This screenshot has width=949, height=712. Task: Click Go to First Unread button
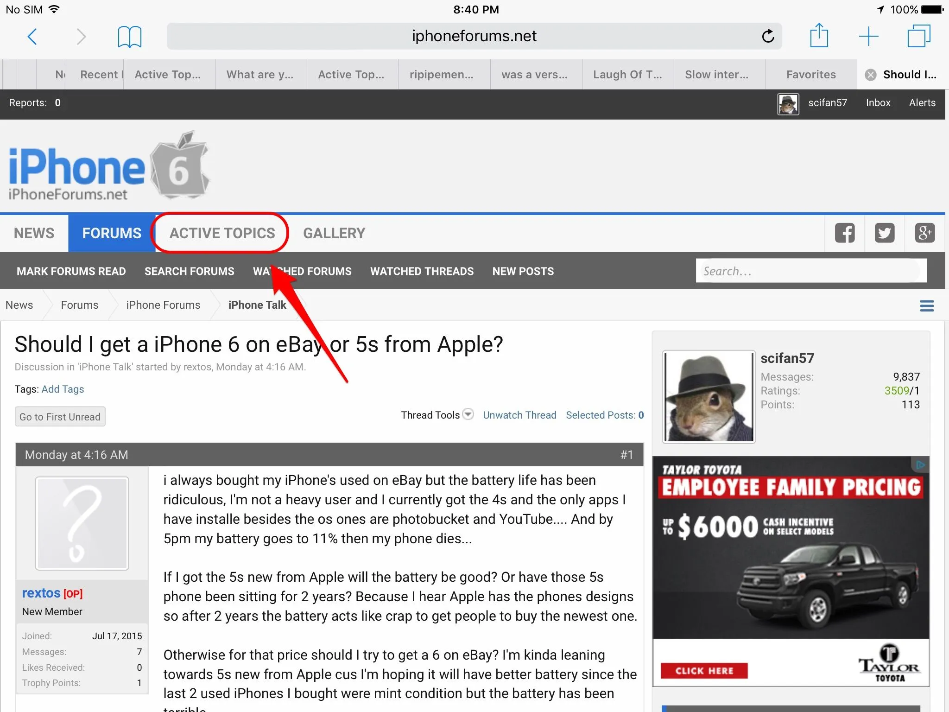pos(60,417)
